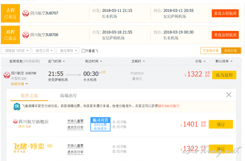Click 预订 for the ¥1401 四川航空旗舰店 fare

point(221,124)
